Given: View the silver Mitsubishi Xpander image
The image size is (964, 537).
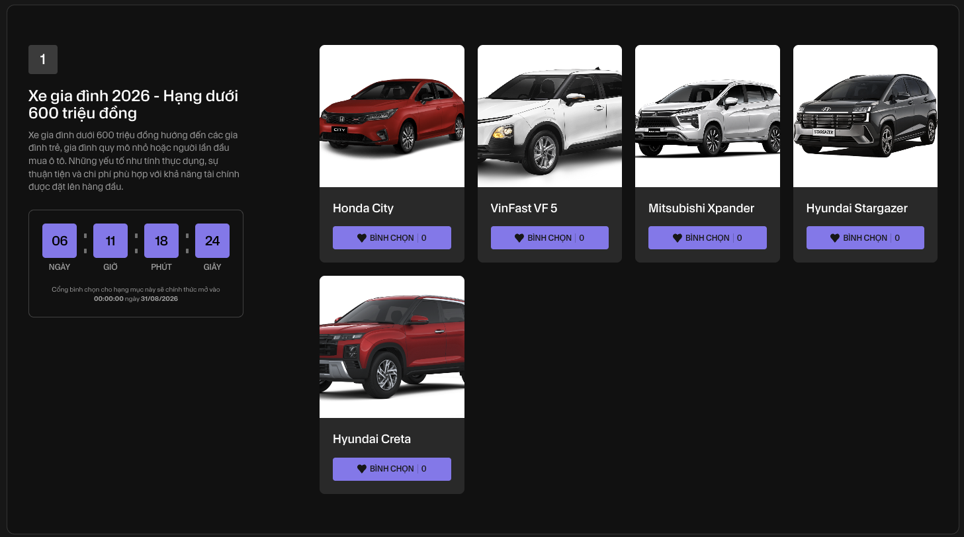Looking at the screenshot, I should click(707, 116).
